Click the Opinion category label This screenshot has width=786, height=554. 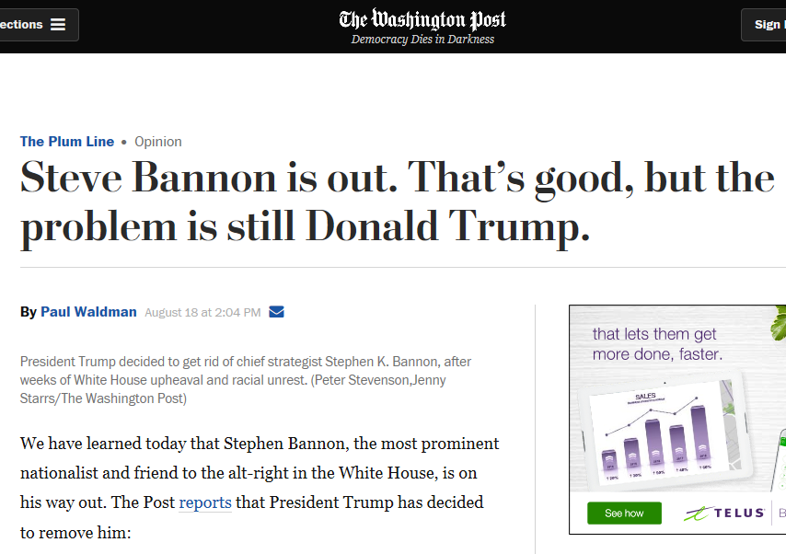(158, 142)
